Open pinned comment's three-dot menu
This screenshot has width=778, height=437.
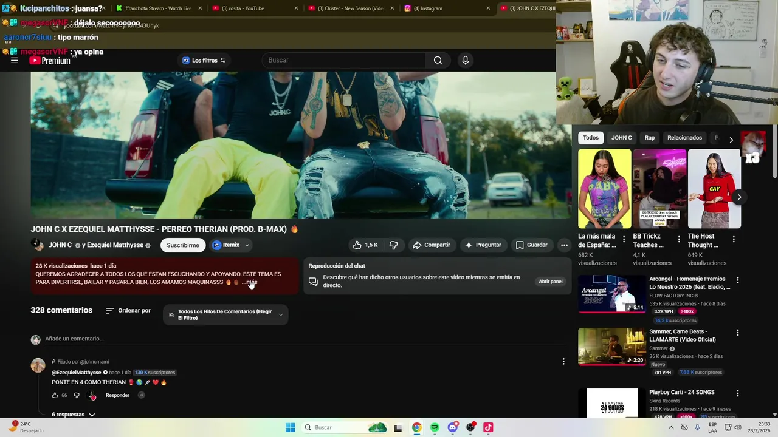pos(563,361)
